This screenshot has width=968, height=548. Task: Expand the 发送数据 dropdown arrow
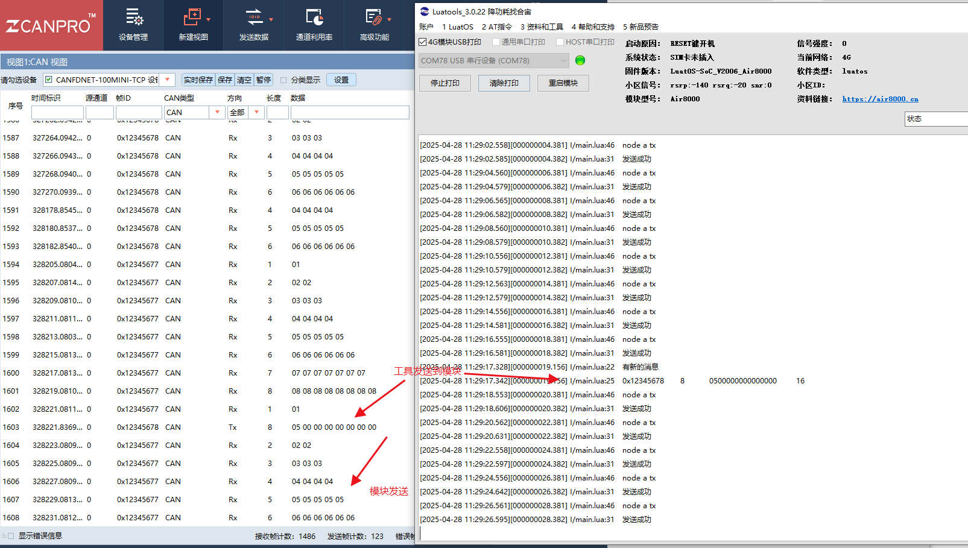click(x=271, y=19)
